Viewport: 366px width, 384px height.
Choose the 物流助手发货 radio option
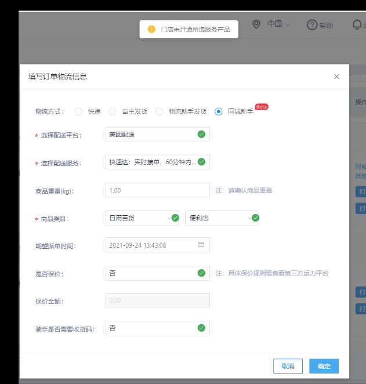pos(159,112)
